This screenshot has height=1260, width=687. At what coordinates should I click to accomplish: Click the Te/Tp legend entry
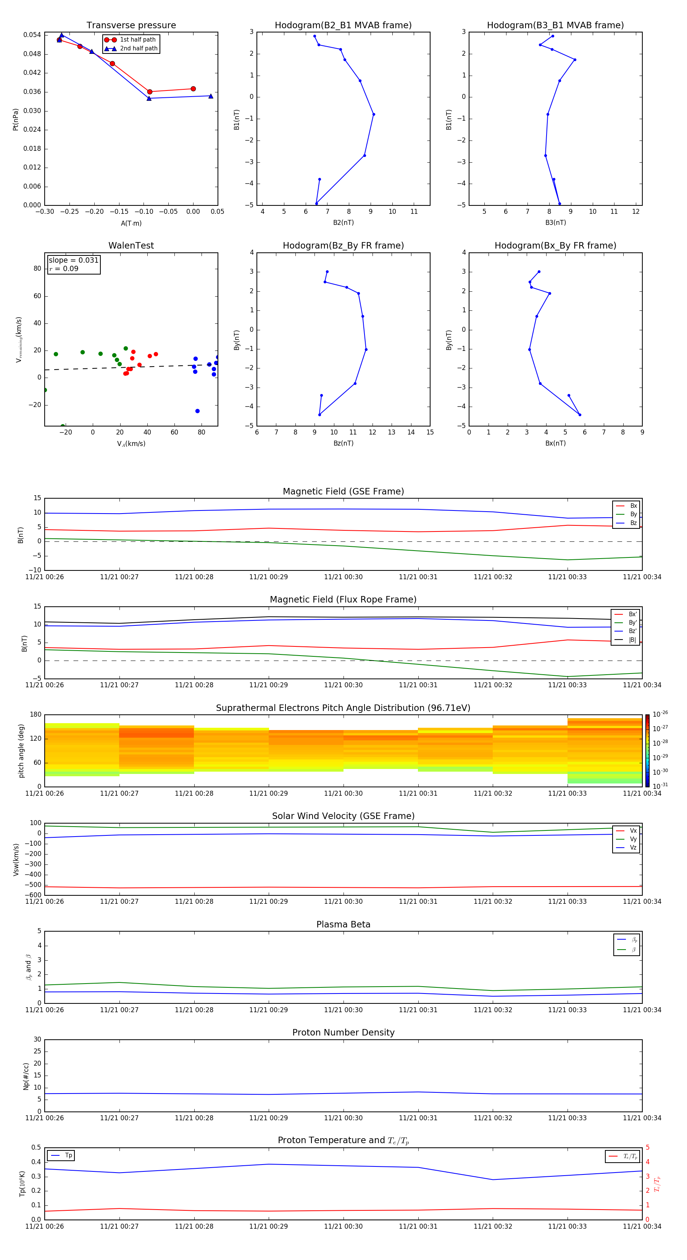point(622,1157)
